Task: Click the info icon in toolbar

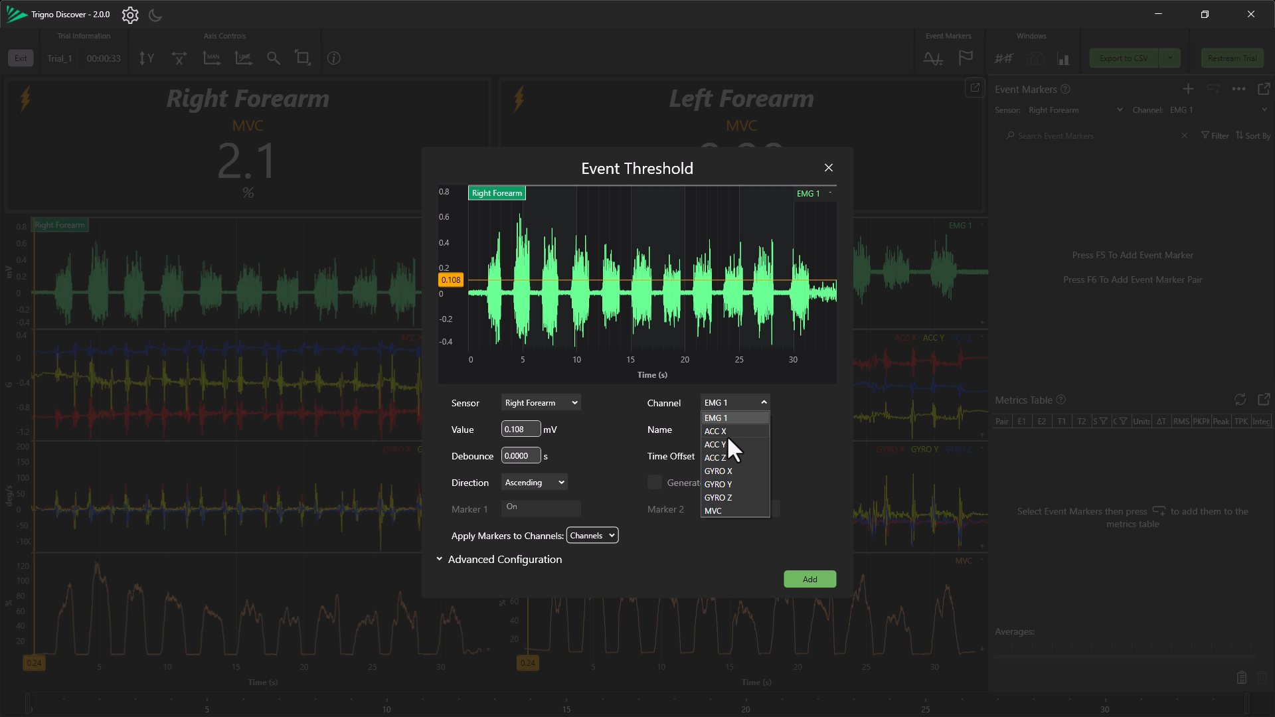Action: coord(334,58)
